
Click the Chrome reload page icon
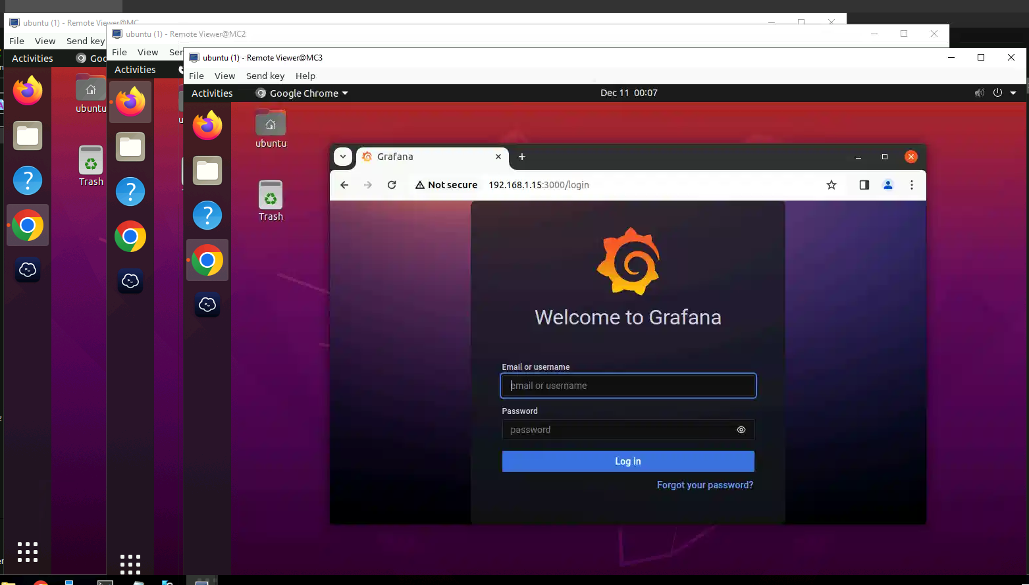[392, 185]
